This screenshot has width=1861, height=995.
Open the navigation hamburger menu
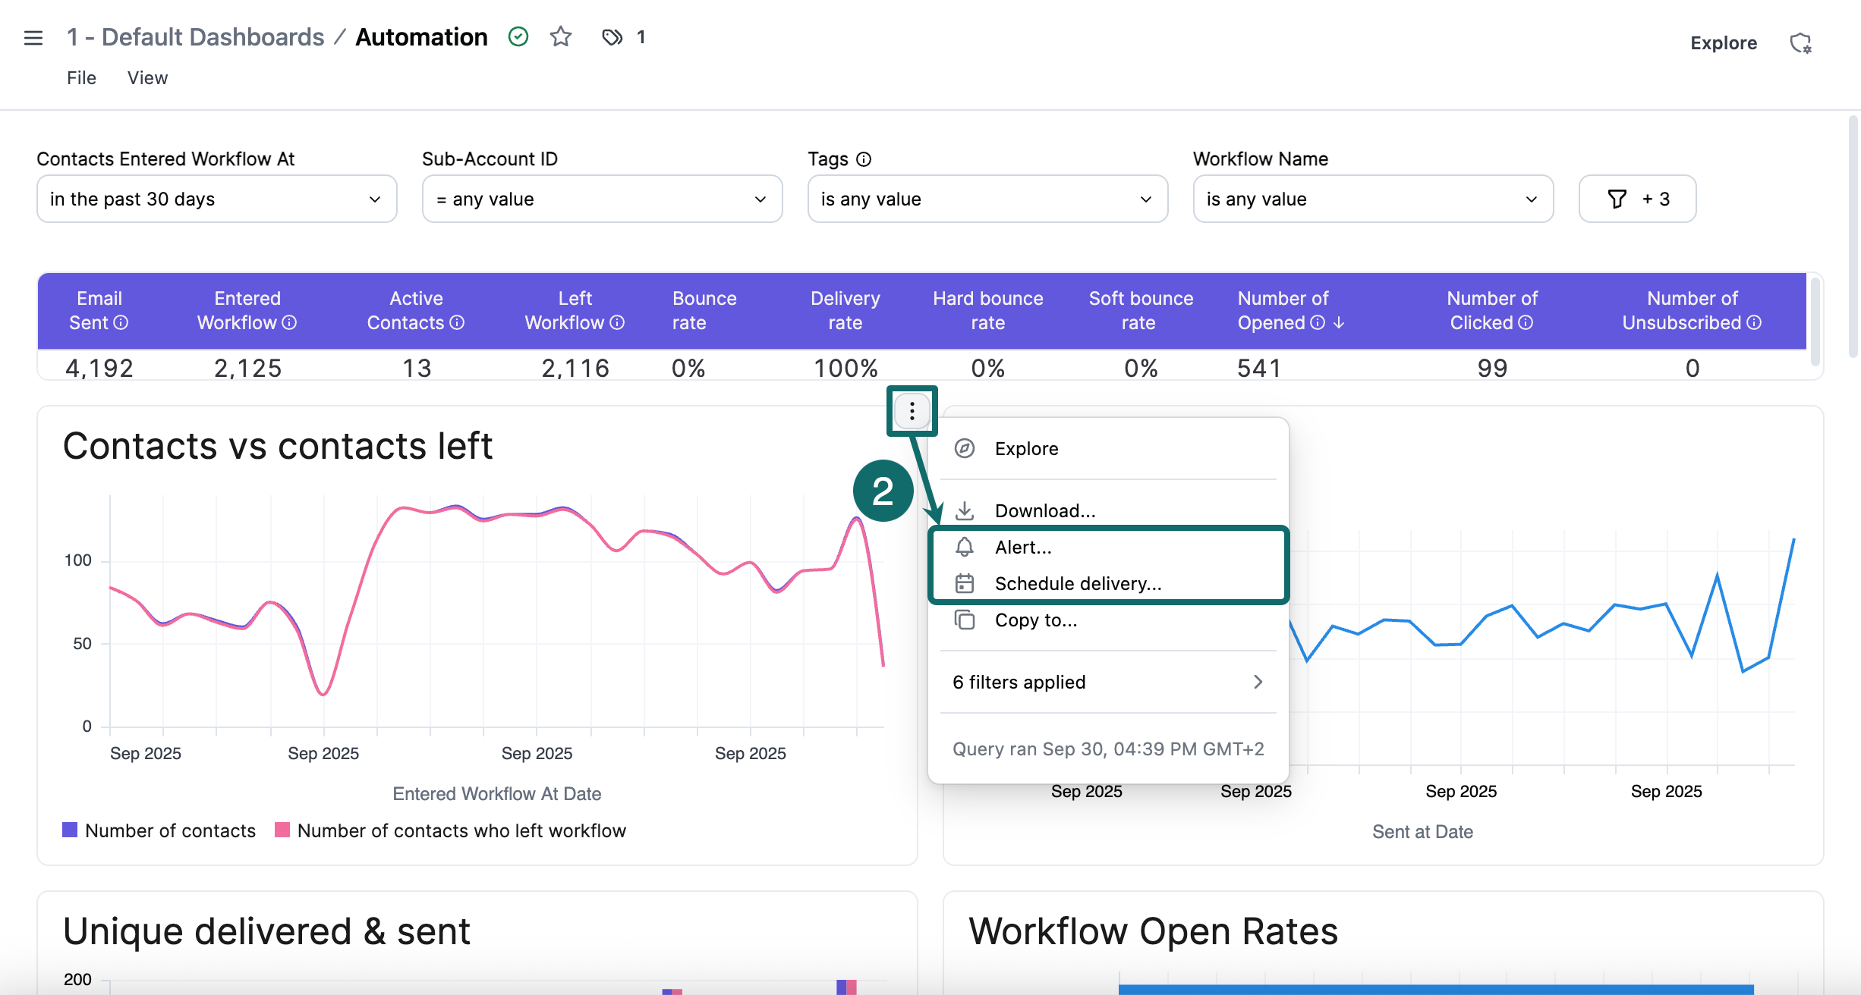tap(33, 36)
